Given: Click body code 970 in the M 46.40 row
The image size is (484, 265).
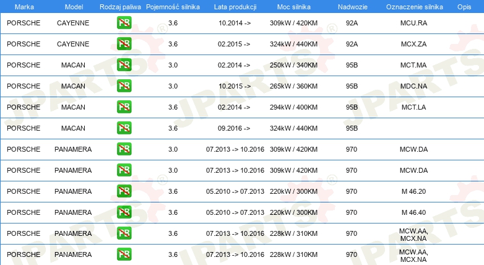Looking at the screenshot, I should point(352,212).
